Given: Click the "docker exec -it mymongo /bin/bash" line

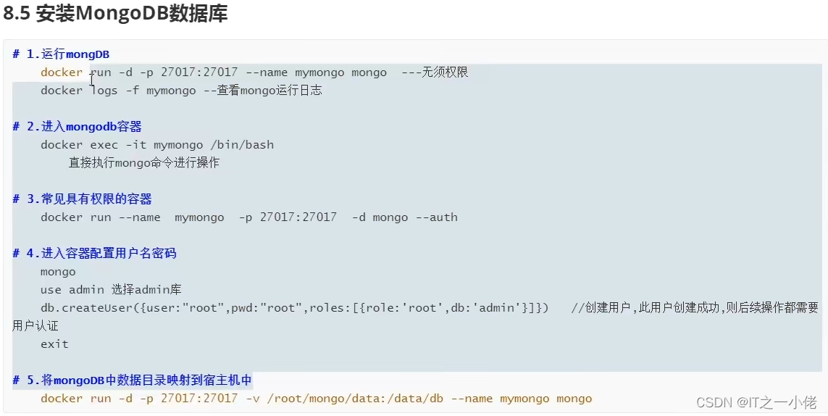Looking at the screenshot, I should pyautogui.click(x=157, y=145).
